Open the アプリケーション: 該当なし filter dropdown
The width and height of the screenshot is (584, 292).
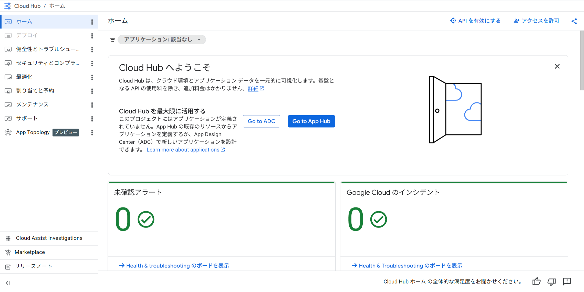(161, 39)
